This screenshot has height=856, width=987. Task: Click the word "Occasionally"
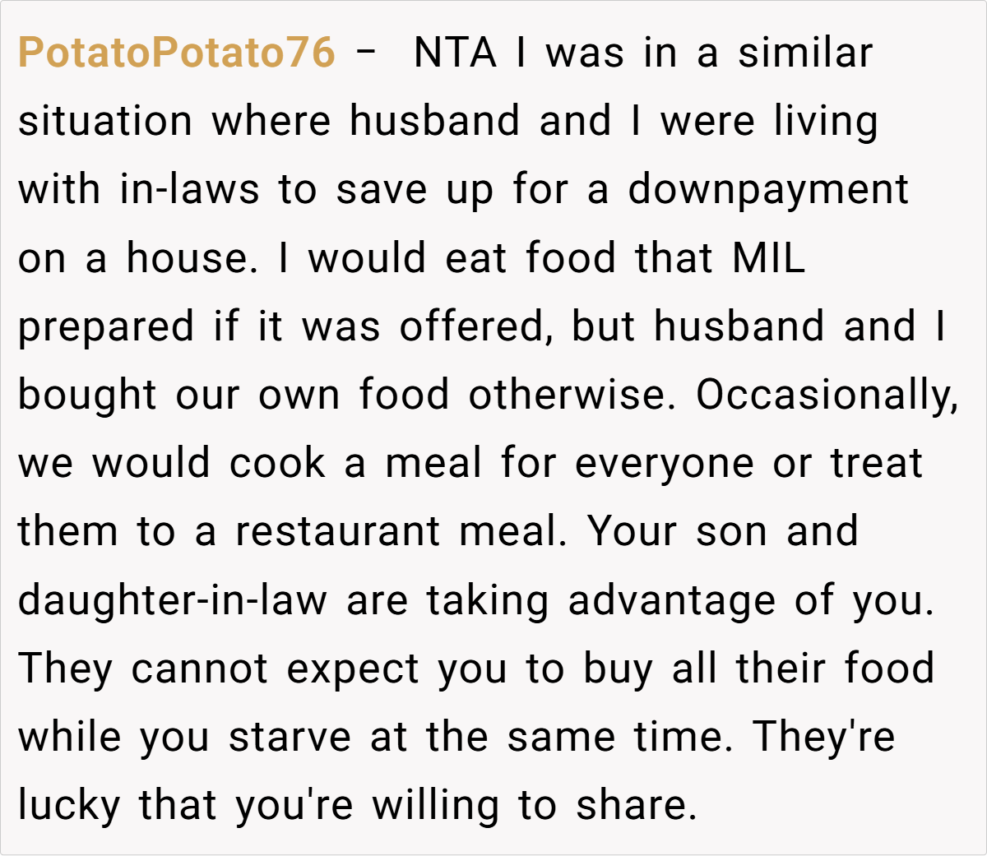[827, 396]
